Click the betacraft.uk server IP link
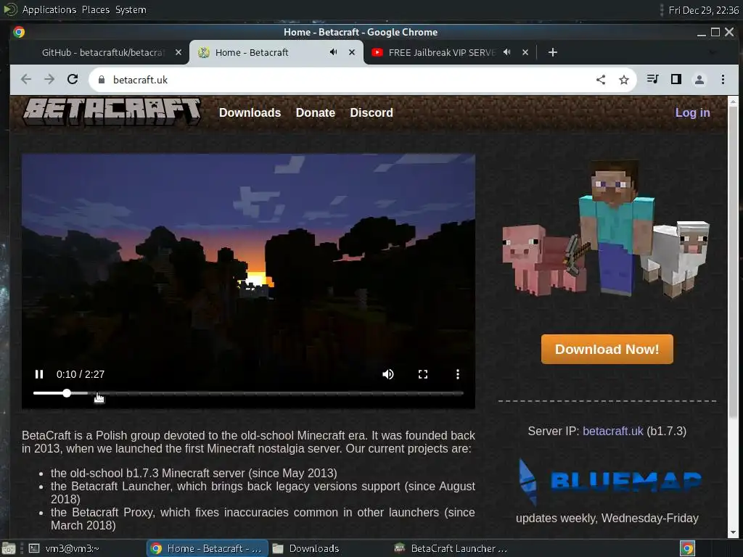The image size is (743, 557). click(x=612, y=431)
